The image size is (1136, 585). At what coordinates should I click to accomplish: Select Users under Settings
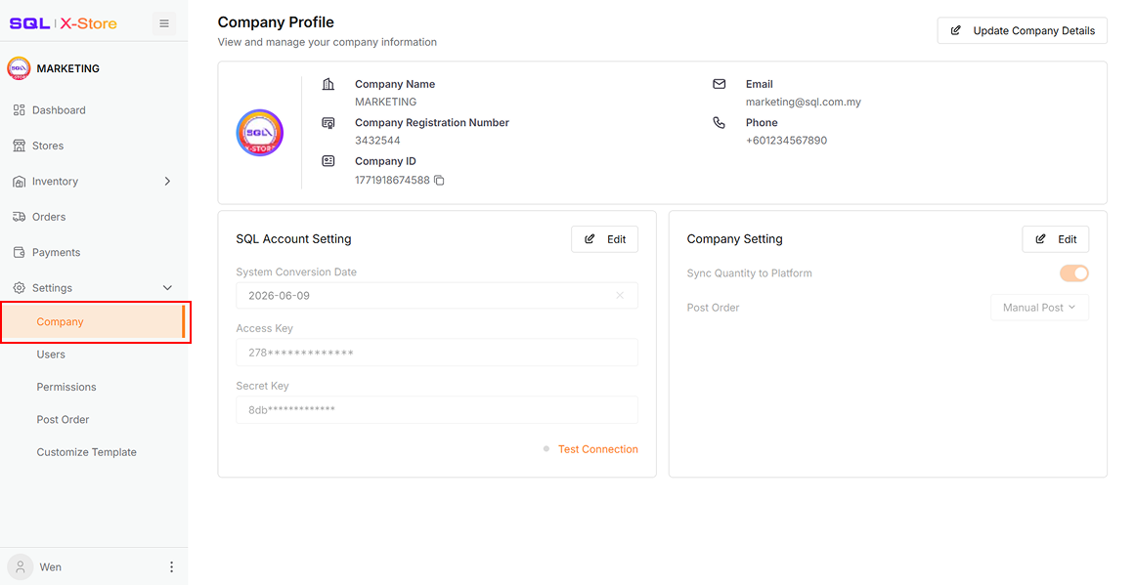[51, 355]
